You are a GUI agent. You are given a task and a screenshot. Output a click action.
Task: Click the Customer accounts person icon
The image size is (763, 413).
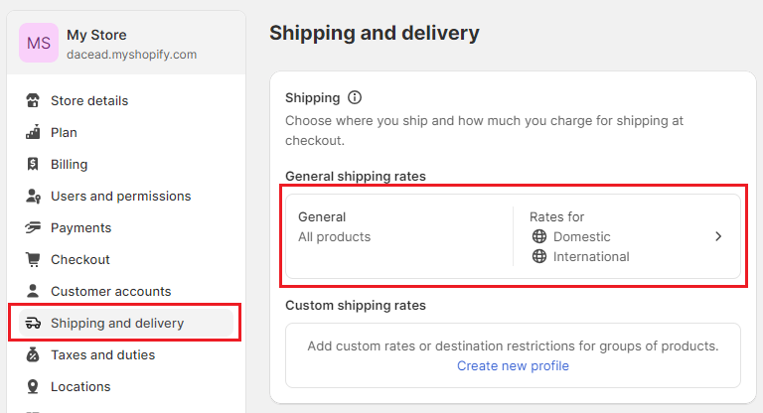(33, 291)
